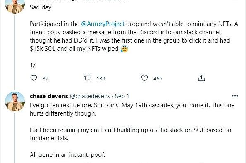The width and height of the screenshot is (246, 163).
Task: Share the tweet via the upload arrow icon
Action: pyautogui.click(x=201, y=78)
